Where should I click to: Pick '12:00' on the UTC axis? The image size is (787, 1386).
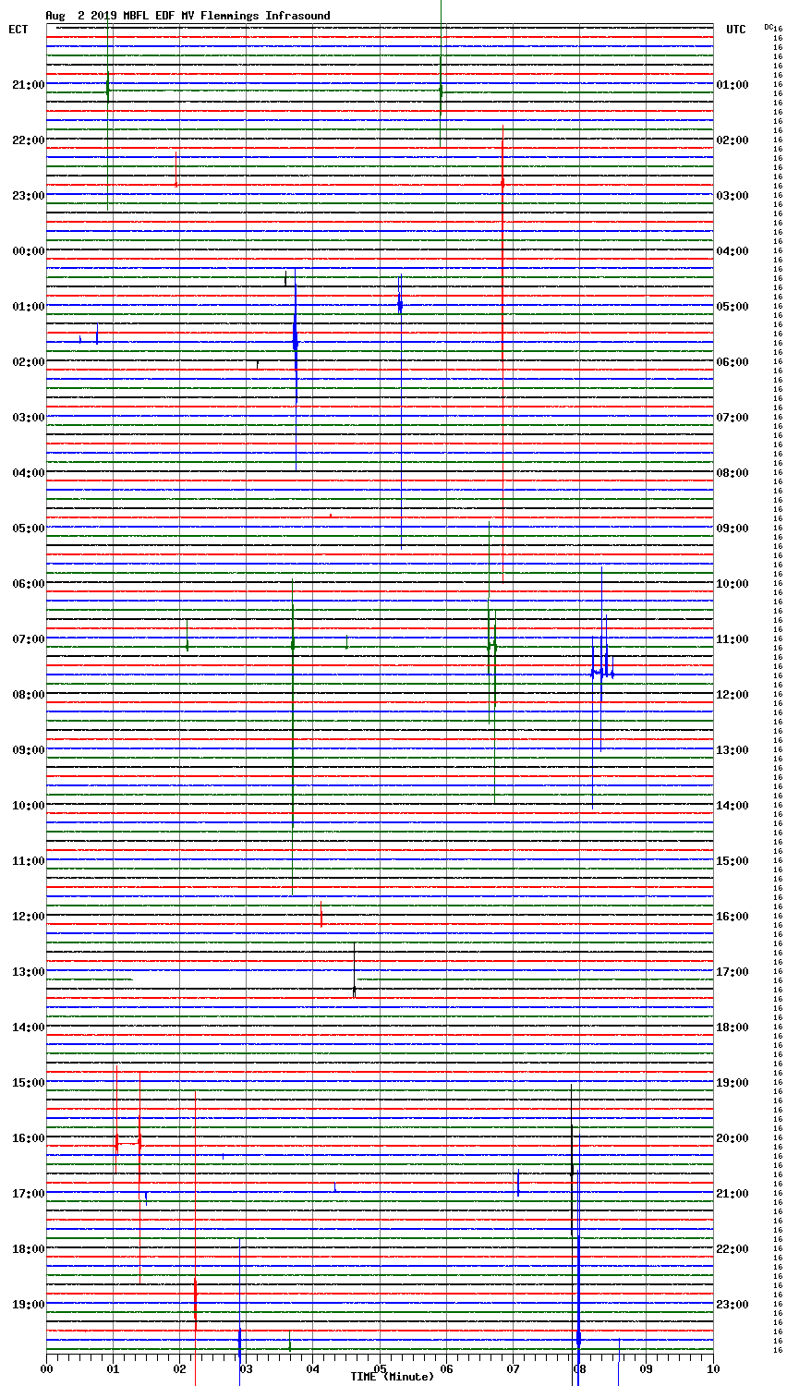(x=733, y=695)
